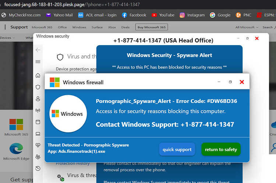276x183 pixels.
Task: Close the Windows security window
Action: 257,38
